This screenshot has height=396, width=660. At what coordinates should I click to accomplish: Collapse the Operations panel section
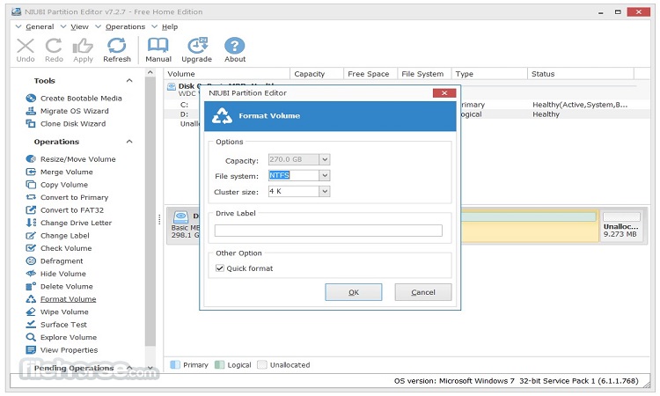(129, 142)
